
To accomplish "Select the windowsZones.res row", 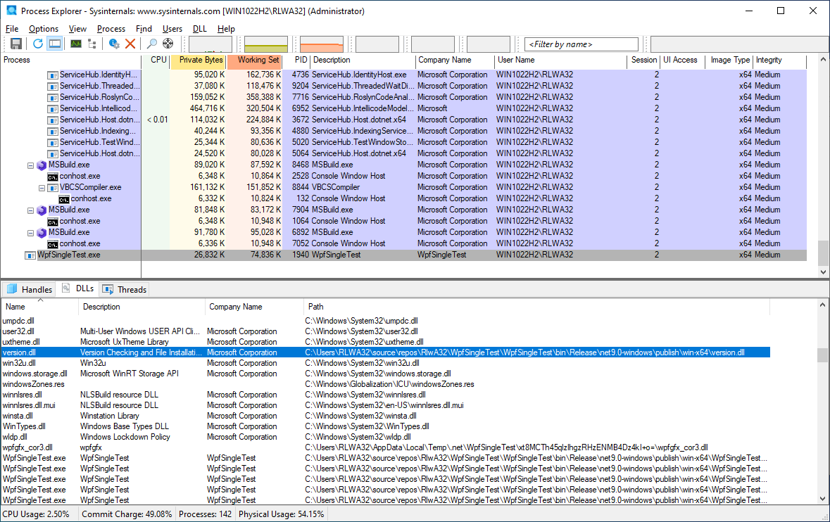I will [385, 384].
